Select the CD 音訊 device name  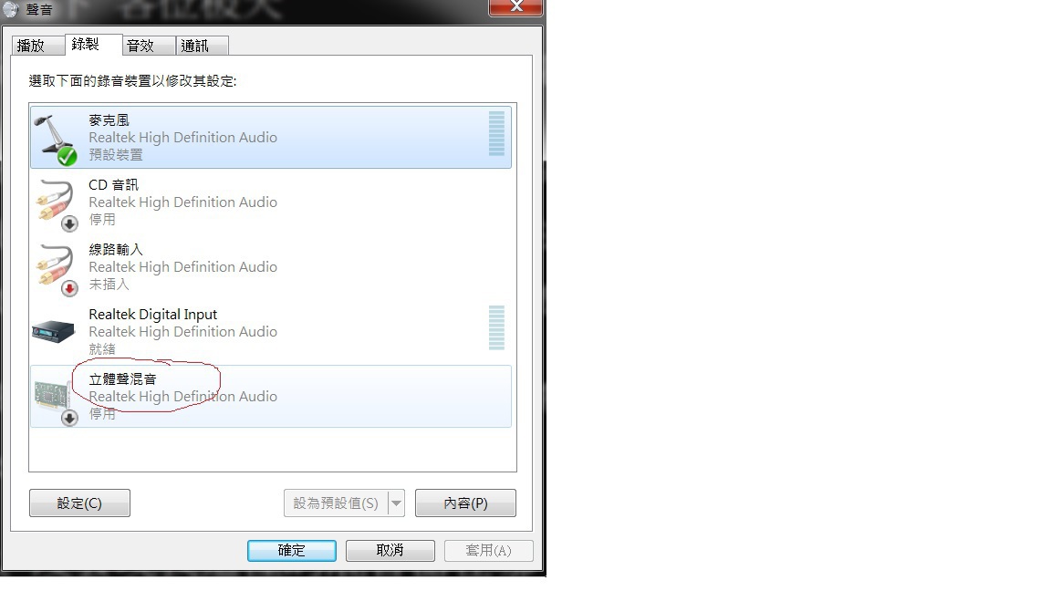113,185
